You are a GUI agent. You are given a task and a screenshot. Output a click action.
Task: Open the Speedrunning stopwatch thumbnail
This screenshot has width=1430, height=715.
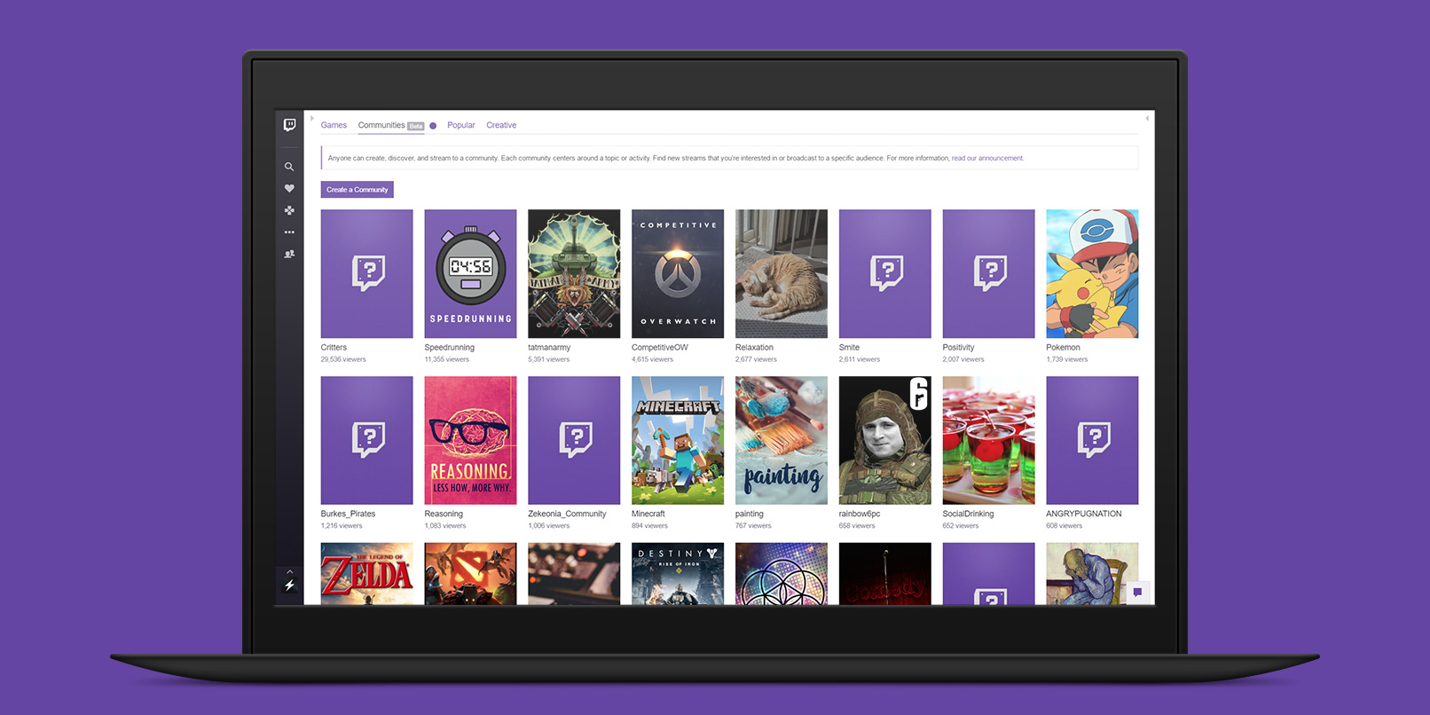click(x=470, y=273)
